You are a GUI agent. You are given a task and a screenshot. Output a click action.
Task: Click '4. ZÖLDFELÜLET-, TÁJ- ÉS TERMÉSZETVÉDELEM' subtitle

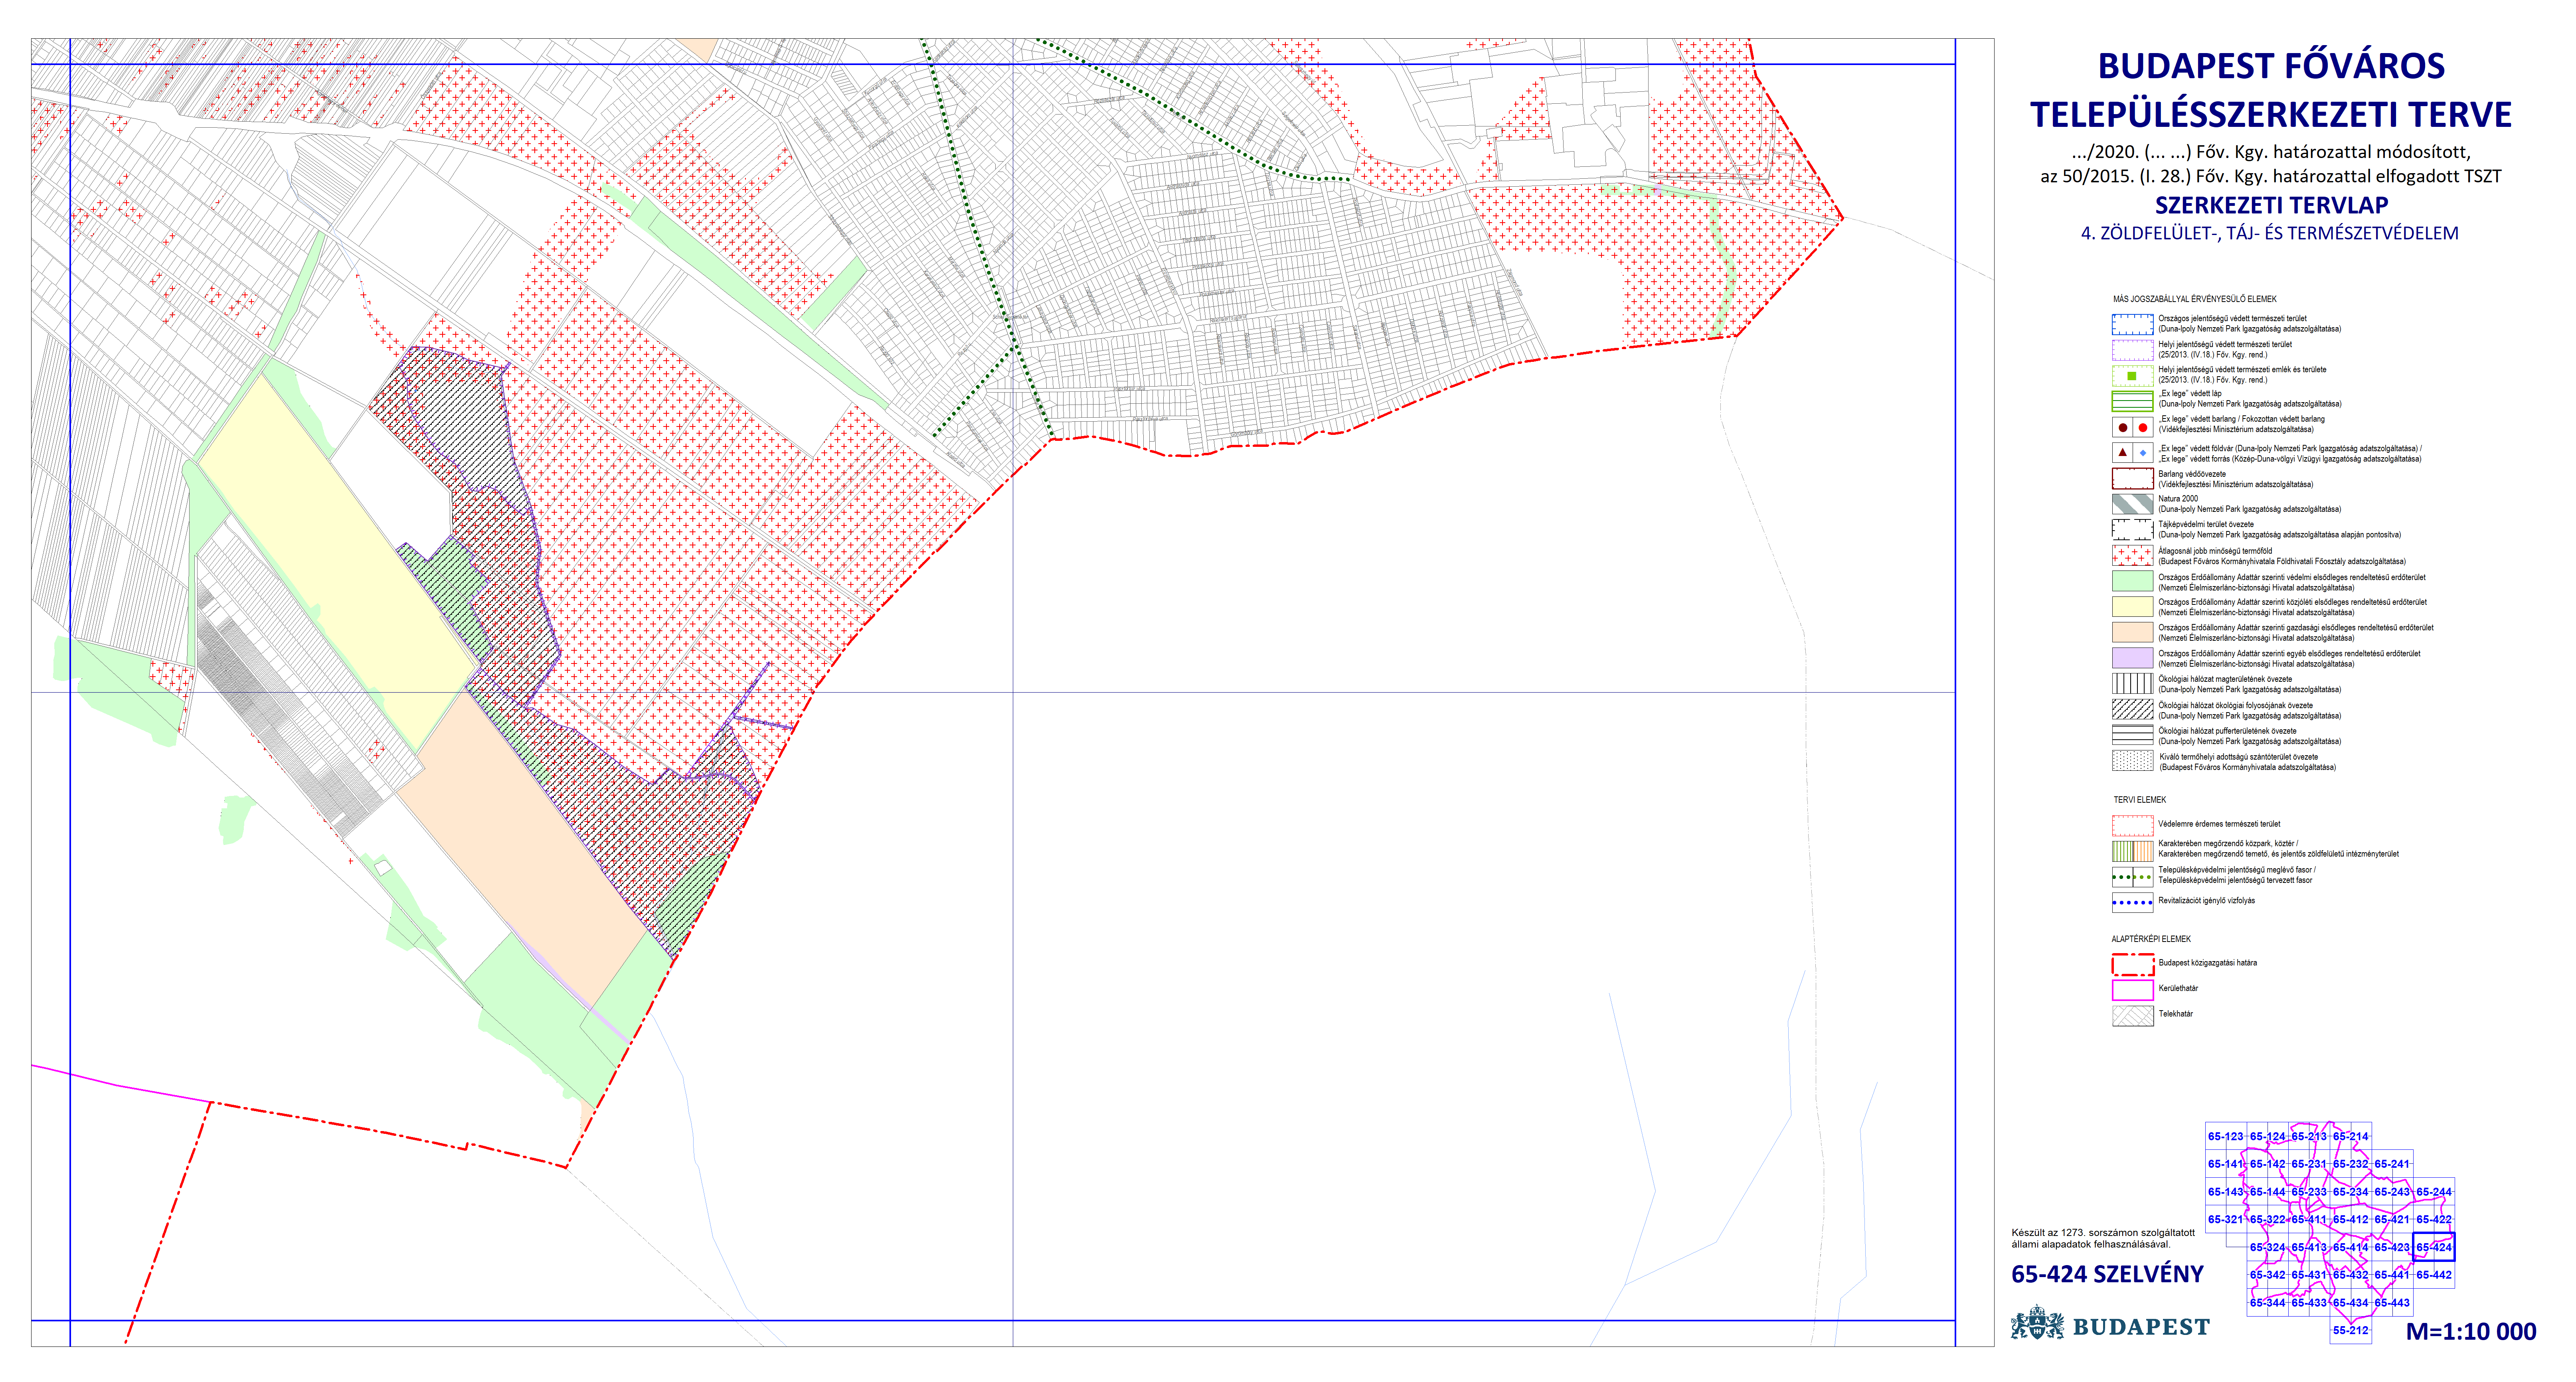[x=2270, y=233]
